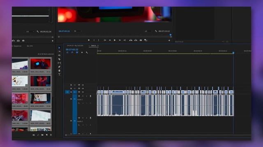Screen dimensions: 263x147
Task: Toggle V1 track output eye
Action: tap(83, 92)
